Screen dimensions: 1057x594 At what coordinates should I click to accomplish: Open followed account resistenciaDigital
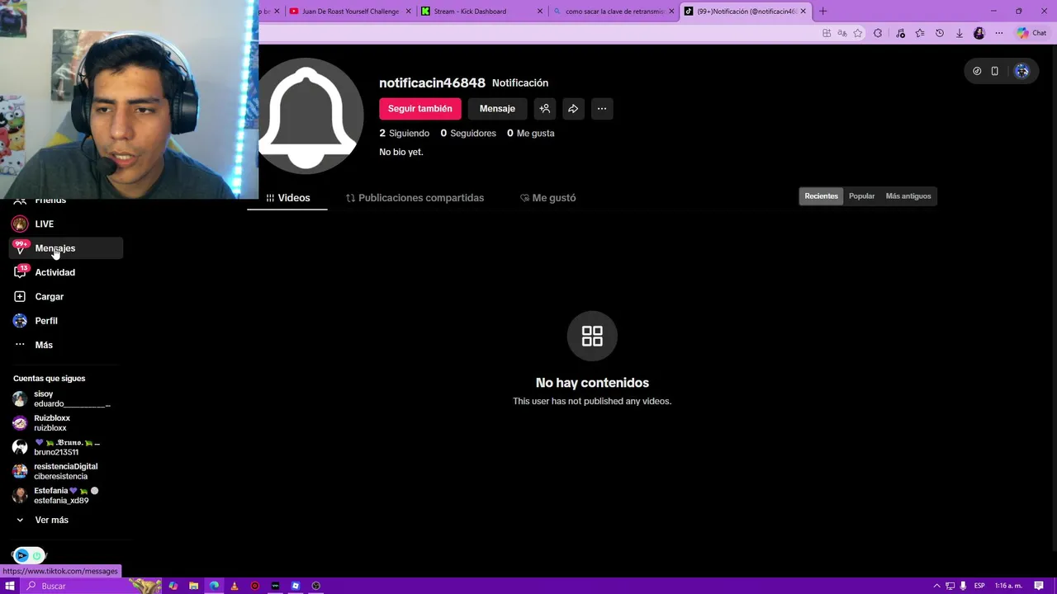64,471
